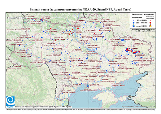
Task: Select the date stamp 5 травня 2022
Action: point(17,18)
